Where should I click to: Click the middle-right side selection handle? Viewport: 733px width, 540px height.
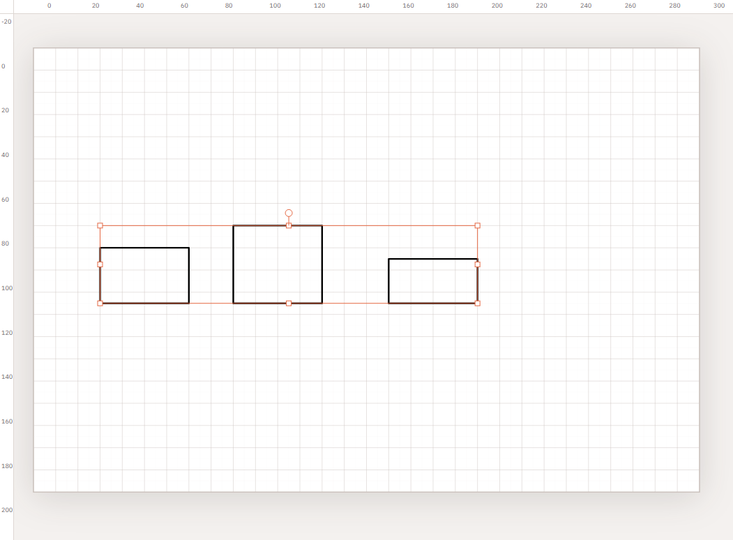(477, 264)
